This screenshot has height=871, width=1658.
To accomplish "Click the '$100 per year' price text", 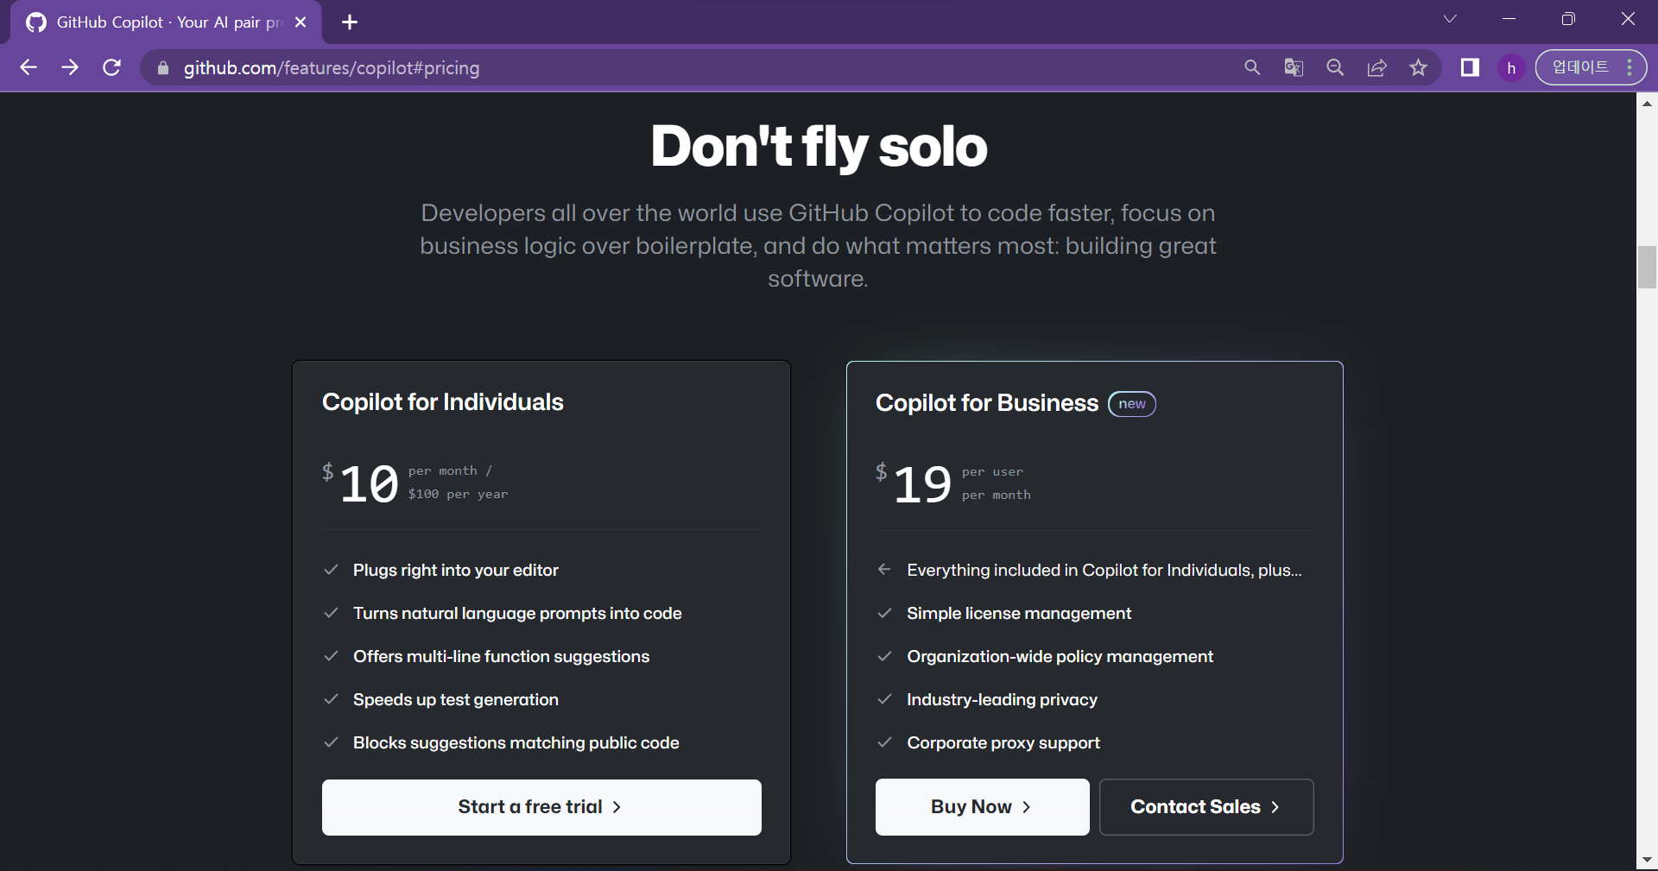I will [x=458, y=495].
